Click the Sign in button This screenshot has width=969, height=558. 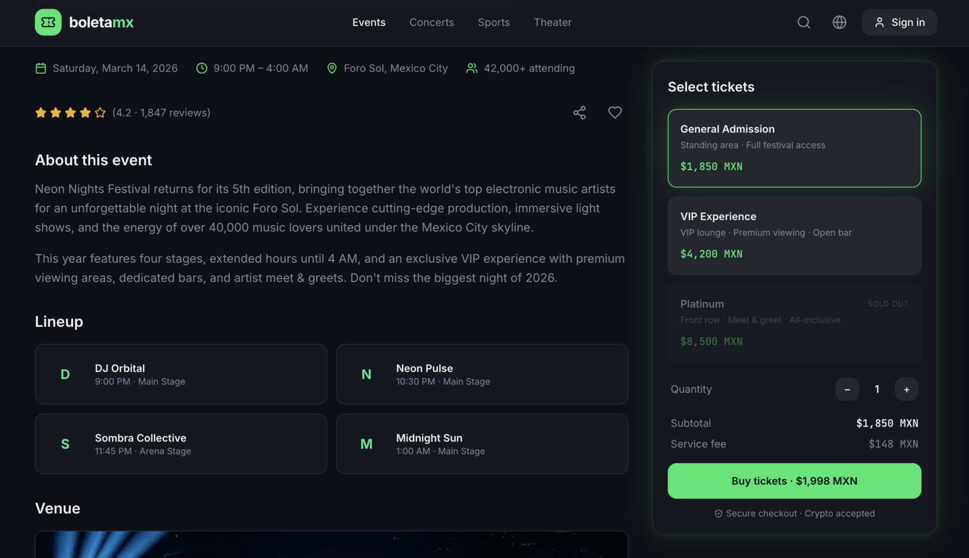pyautogui.click(x=899, y=22)
